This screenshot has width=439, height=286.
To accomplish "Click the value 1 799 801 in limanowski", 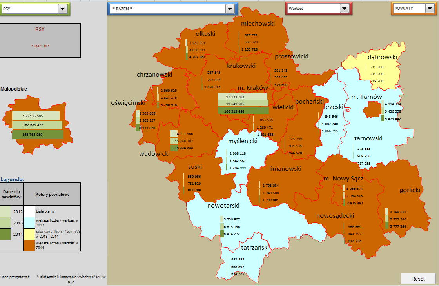I will [270, 200].
